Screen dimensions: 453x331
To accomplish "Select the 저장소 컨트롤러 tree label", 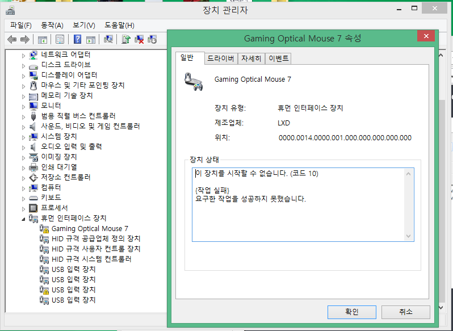I will (x=66, y=177).
